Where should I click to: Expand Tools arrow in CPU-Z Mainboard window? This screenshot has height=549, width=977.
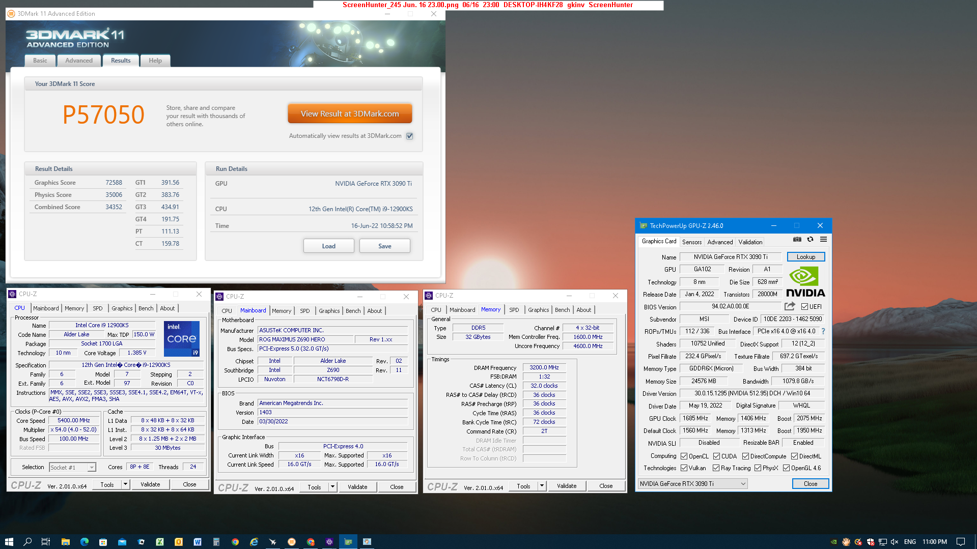click(x=332, y=487)
